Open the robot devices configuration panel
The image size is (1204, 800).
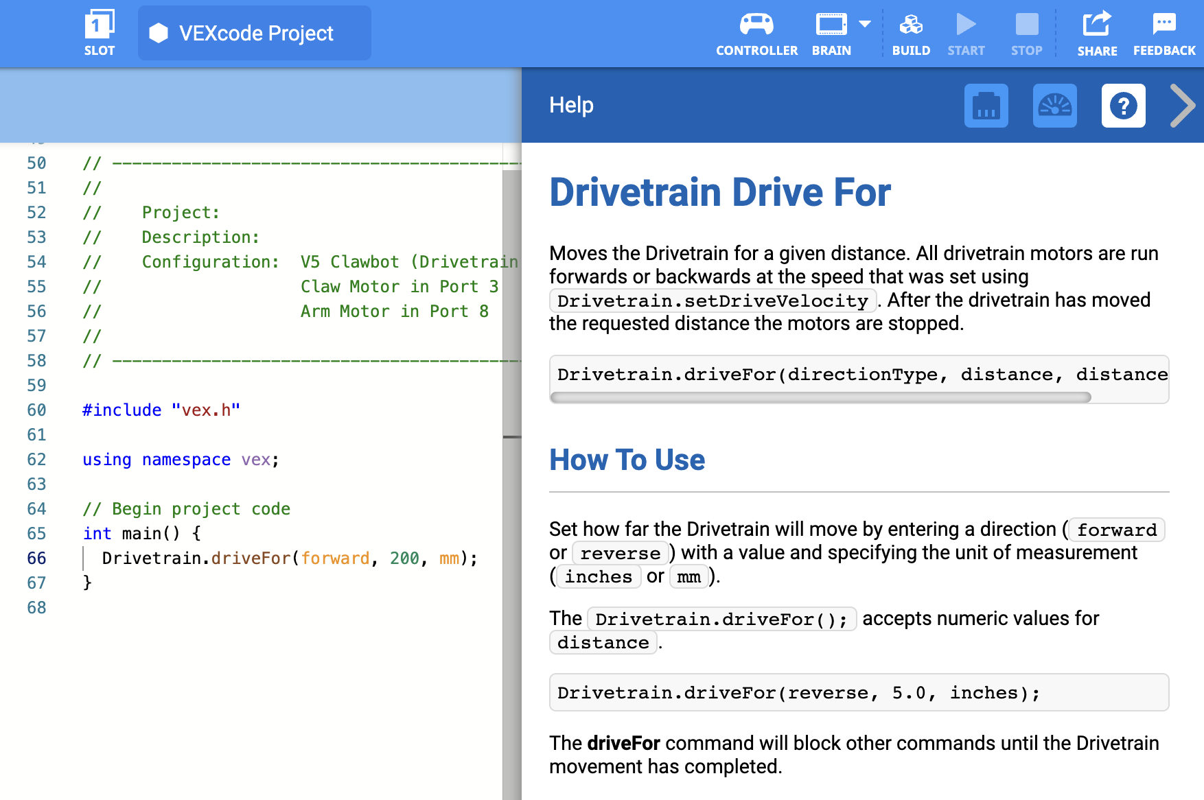(x=986, y=106)
